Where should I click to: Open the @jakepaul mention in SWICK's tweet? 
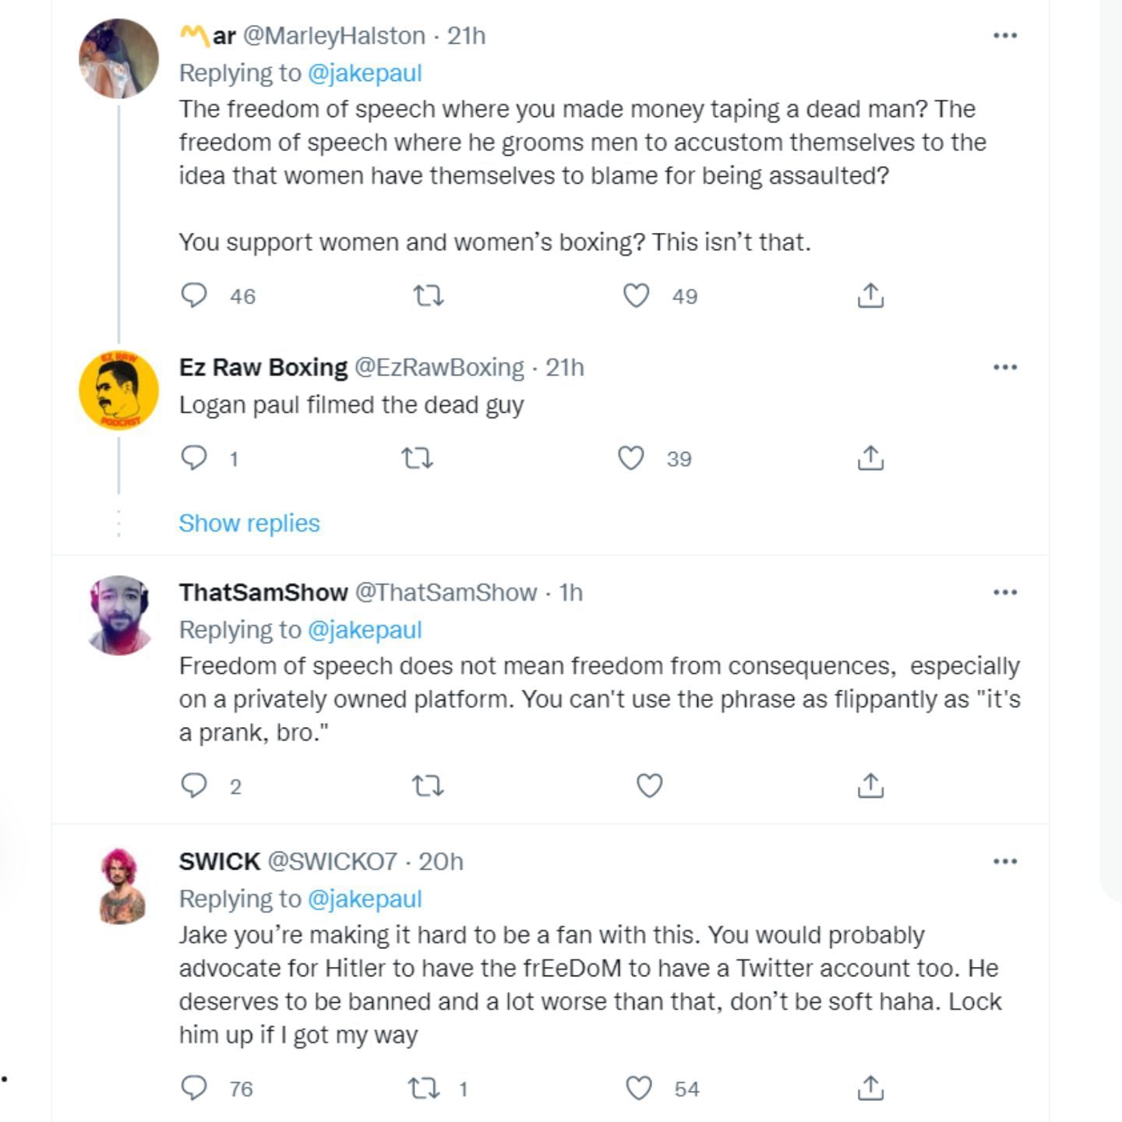click(x=365, y=898)
